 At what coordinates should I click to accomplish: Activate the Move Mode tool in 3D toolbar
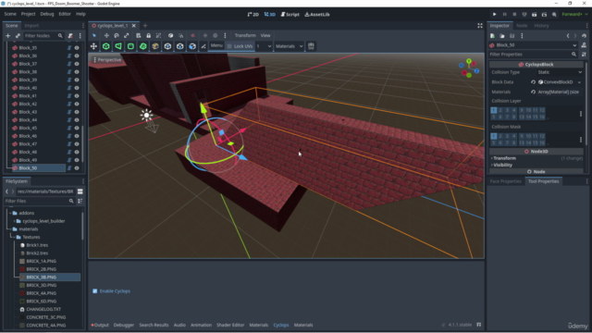click(x=106, y=35)
